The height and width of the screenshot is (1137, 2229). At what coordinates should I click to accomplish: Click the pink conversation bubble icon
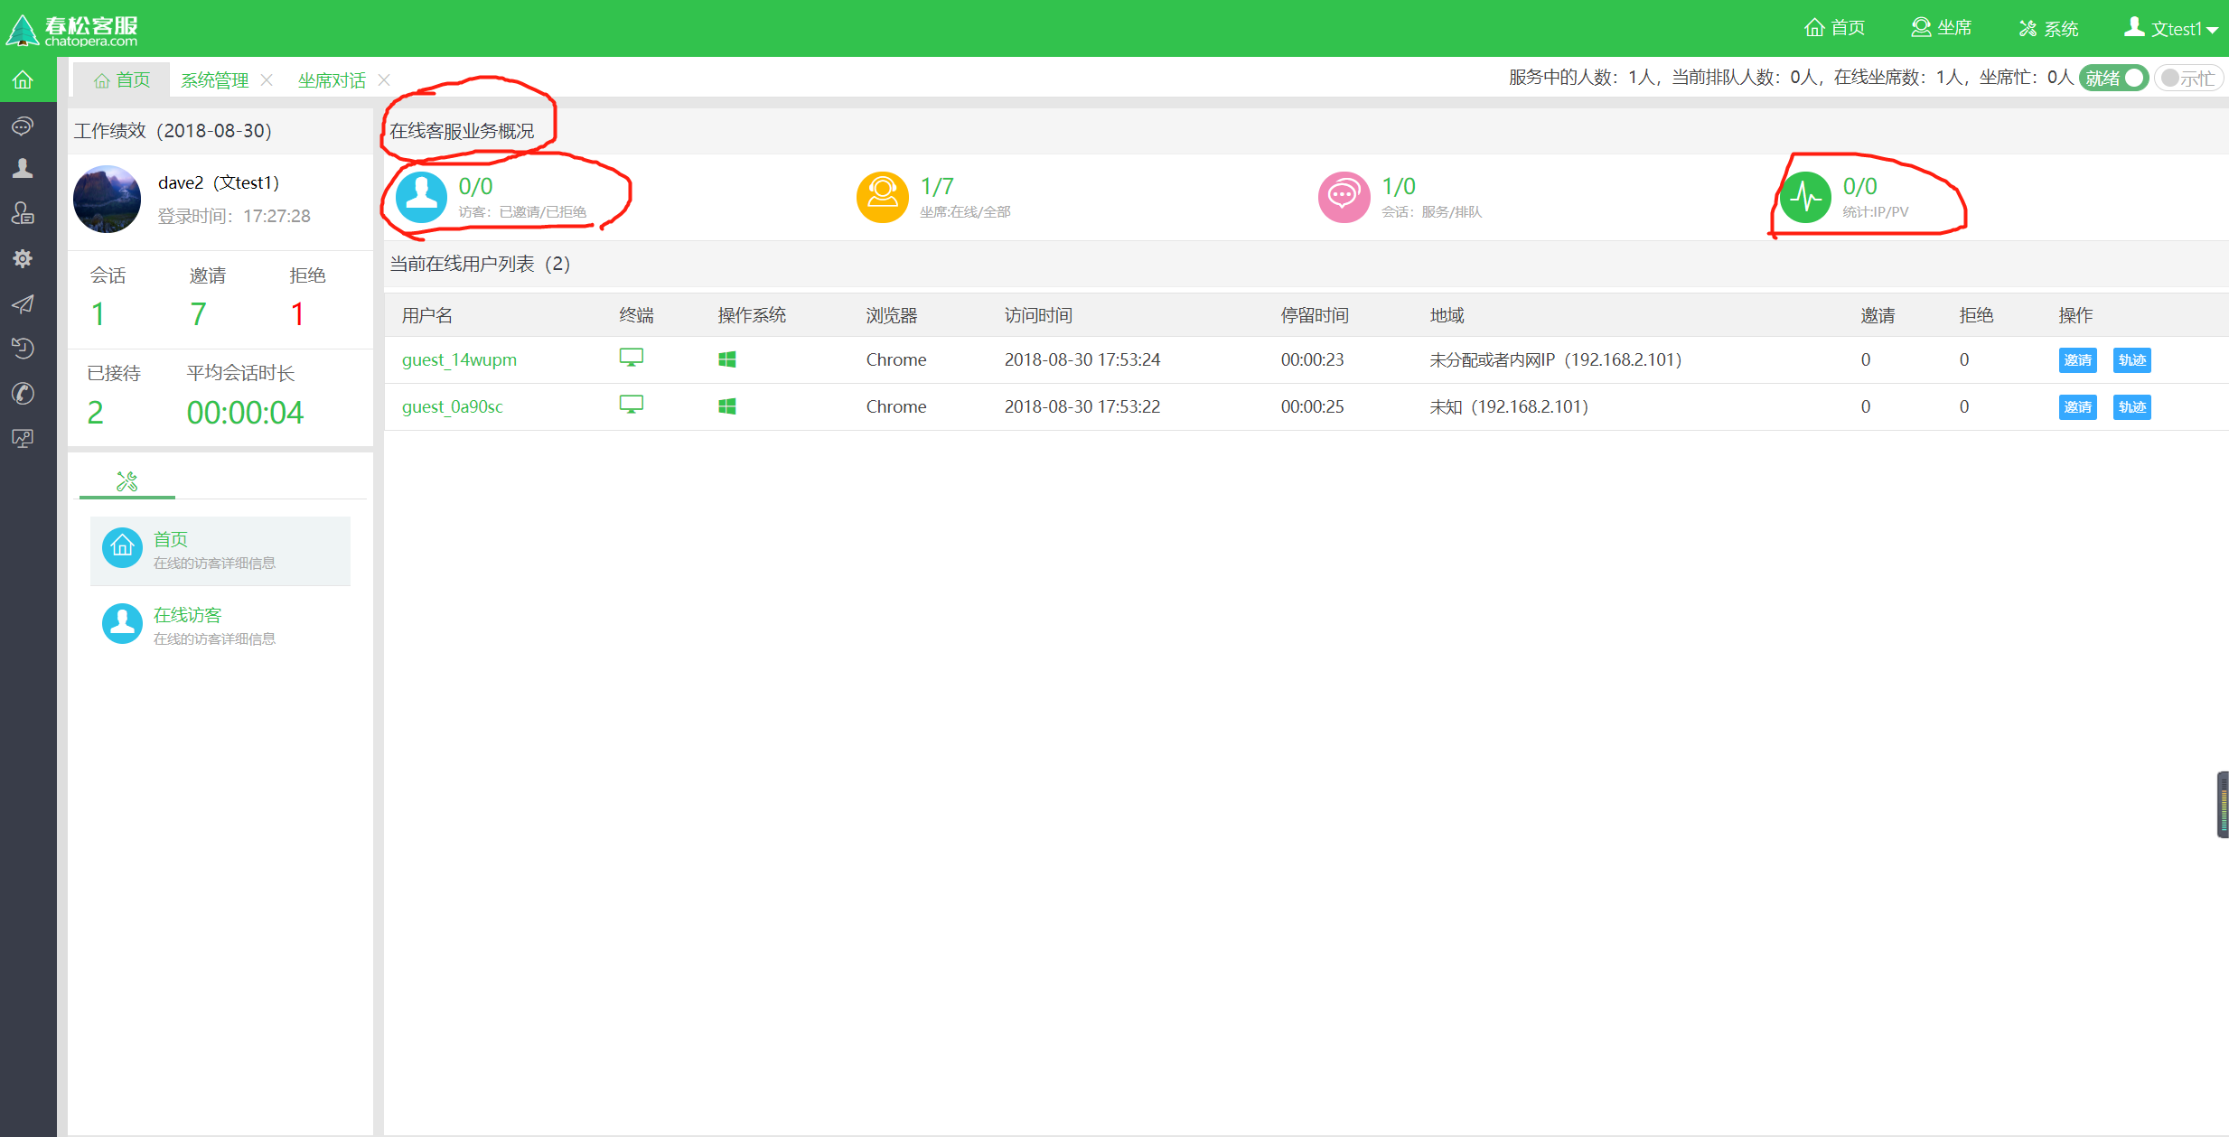(1344, 197)
